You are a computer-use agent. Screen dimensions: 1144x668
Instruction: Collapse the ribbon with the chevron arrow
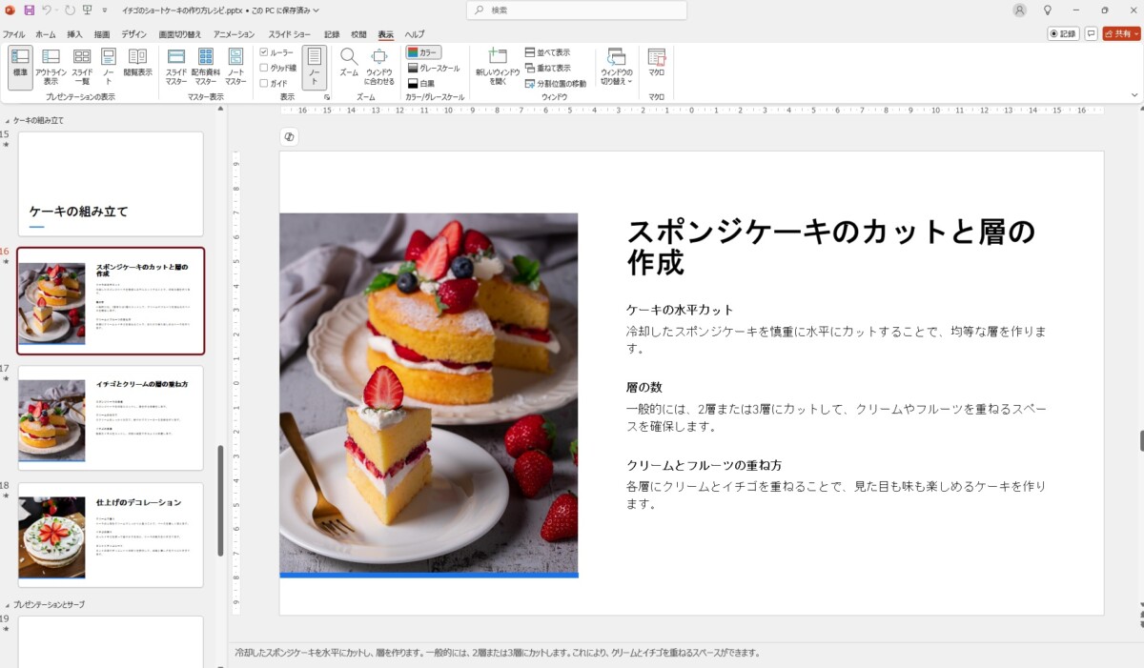pos(1134,95)
